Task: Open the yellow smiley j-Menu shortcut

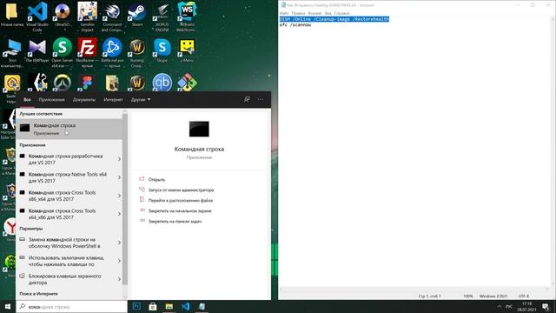Action: point(187,50)
